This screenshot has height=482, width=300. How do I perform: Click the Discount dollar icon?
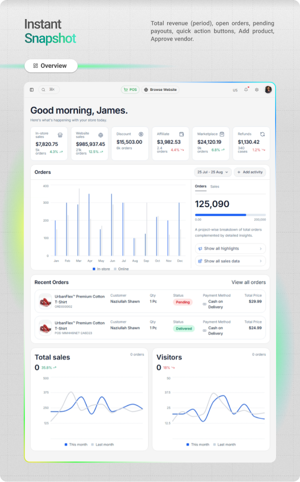[x=141, y=134]
